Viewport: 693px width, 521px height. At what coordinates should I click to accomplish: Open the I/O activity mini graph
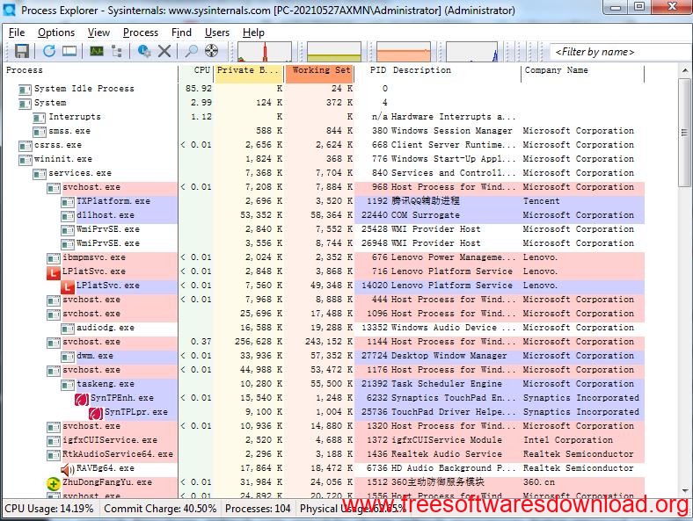[x=472, y=52]
